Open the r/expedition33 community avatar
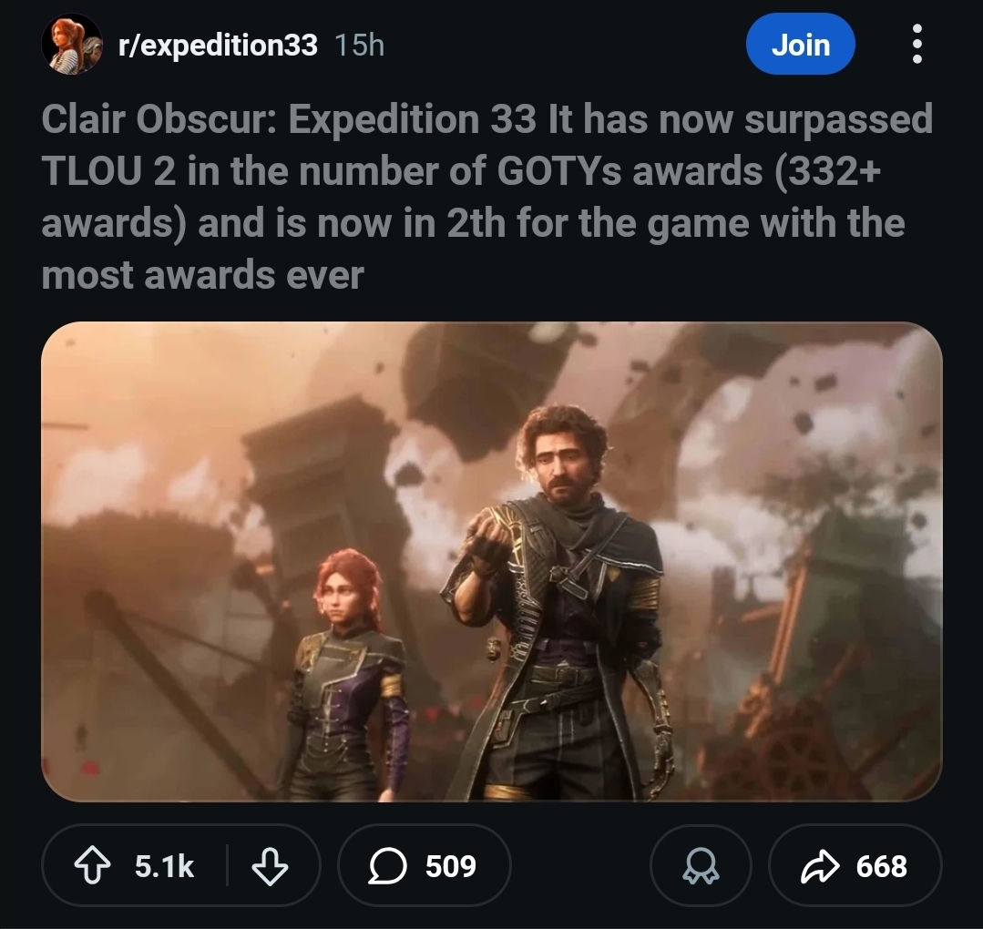This screenshot has width=983, height=929. [71, 44]
